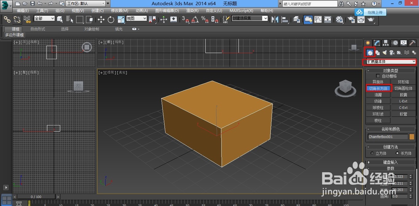Image resolution: width=419 pixels, height=206 pixels.
Task: Open the Material Editor sphere icon
Action: click(339, 20)
